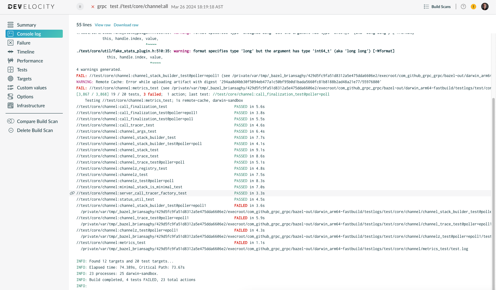Open the Summary panel icon
The image size is (496, 290).
(x=10, y=24)
